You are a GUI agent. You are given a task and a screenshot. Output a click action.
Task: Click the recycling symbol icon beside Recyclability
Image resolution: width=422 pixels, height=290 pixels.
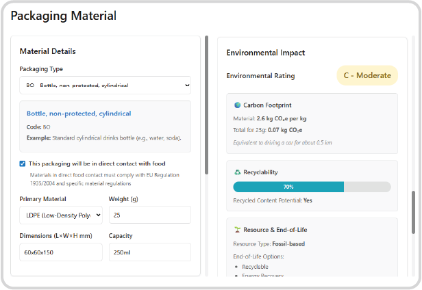238,172
